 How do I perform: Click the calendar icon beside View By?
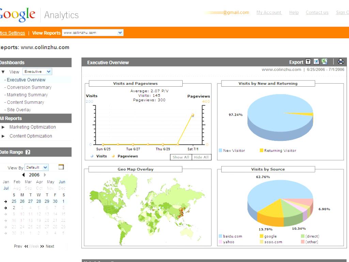coord(61,167)
